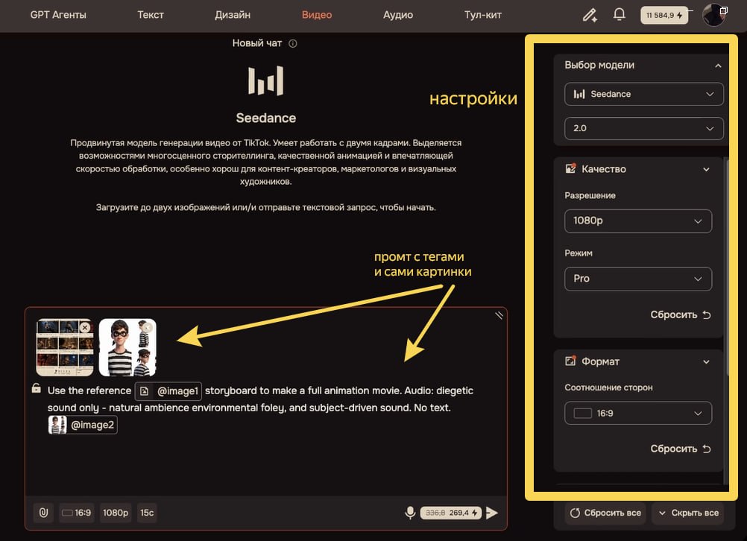747x541 pixels.
Task: Click the Seedance logo icon
Action: (x=266, y=81)
